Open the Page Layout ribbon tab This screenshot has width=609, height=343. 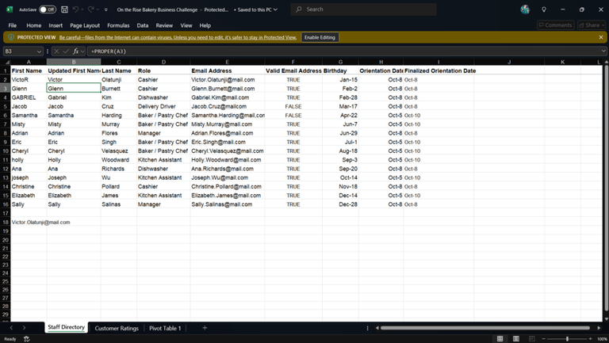(85, 25)
